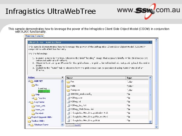Switch to the AJAX tab
This screenshot has width=182, height=136.
[x=78, y=125]
